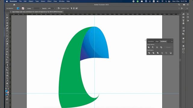The width and height of the screenshot is (193, 108).
Task: Open the Stroke panel lines icon
Action: (183, 28)
